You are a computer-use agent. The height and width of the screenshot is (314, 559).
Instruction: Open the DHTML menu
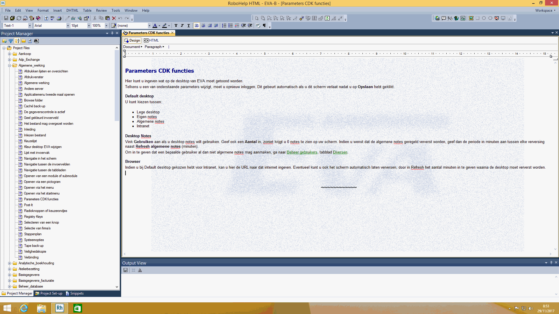[72, 10]
